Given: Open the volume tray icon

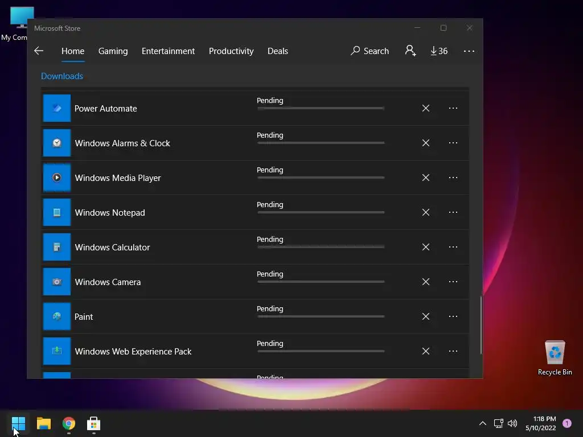Looking at the screenshot, I should pos(512,423).
